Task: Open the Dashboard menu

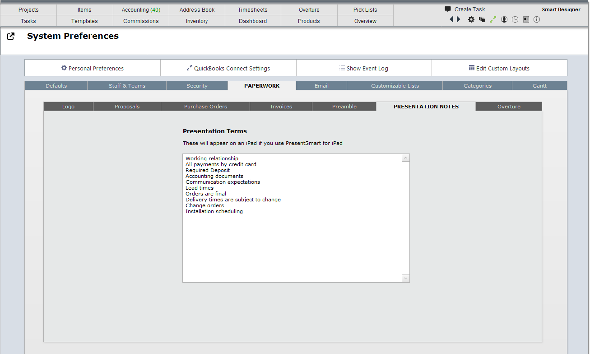Action: [x=253, y=21]
